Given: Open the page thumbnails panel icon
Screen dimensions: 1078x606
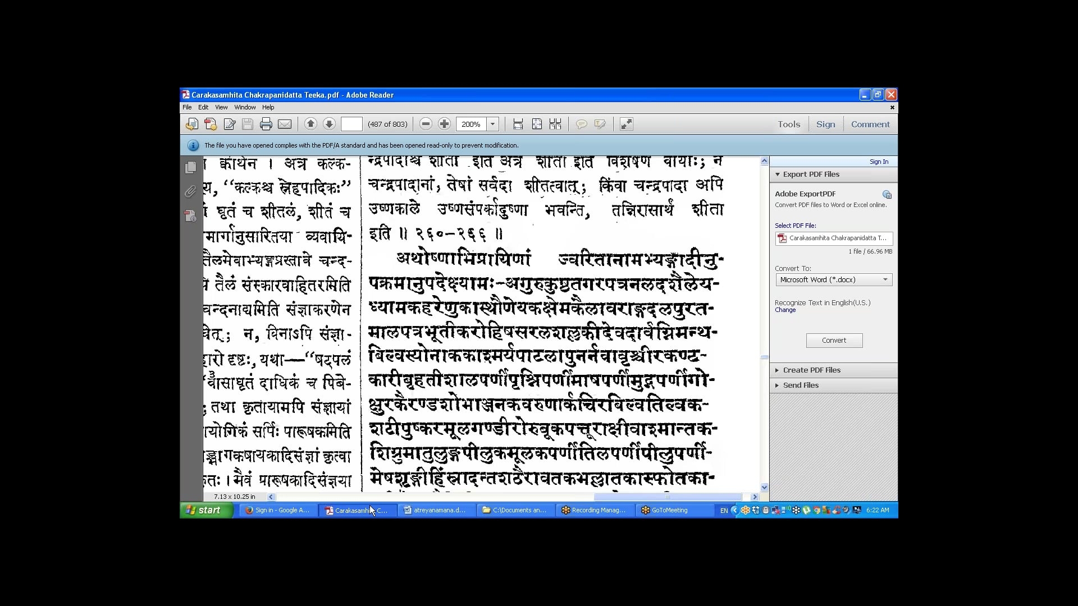Looking at the screenshot, I should (190, 167).
